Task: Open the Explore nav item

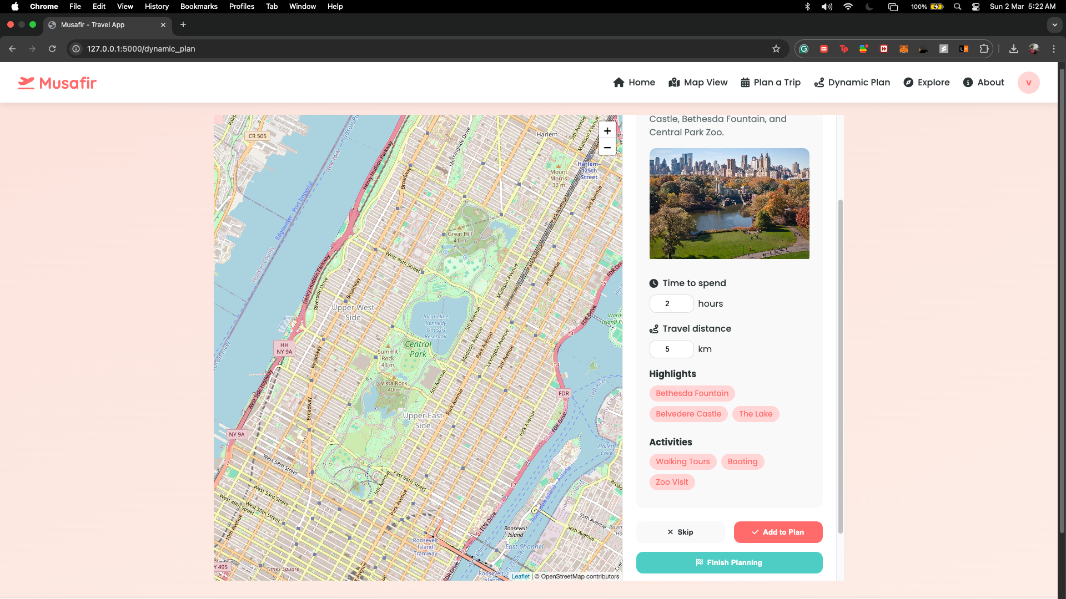Action: 926,83
